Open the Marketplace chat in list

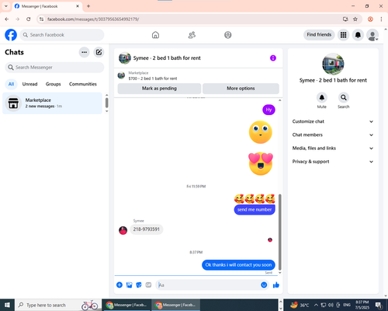point(52,103)
